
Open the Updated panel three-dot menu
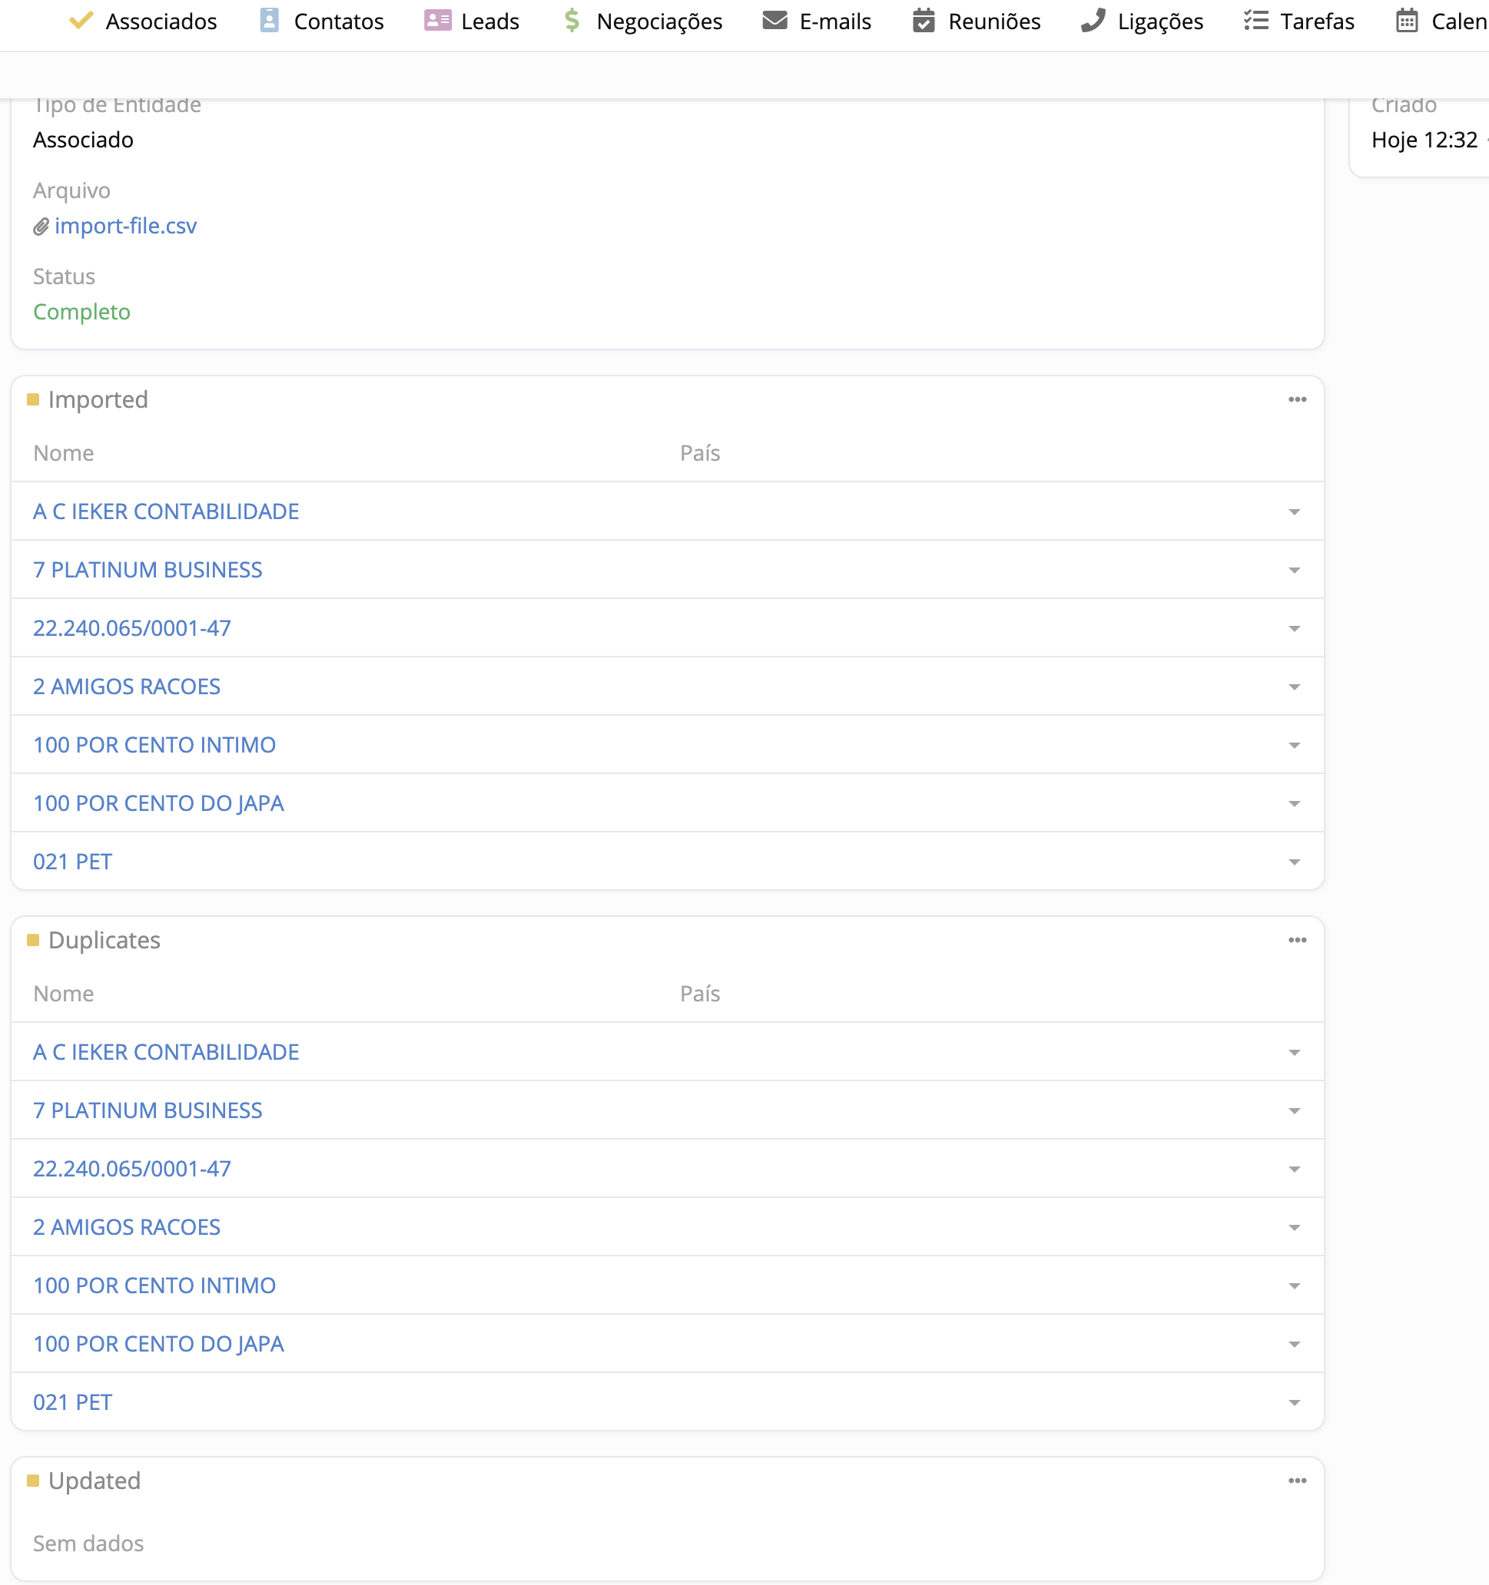coord(1297,1481)
